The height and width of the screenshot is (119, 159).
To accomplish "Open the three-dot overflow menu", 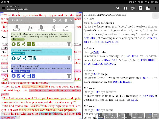I will pos(155,8).
